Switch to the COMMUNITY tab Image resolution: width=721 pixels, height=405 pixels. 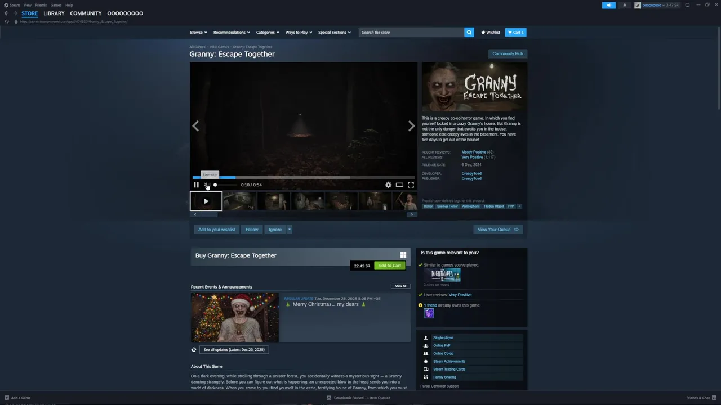coord(86,13)
